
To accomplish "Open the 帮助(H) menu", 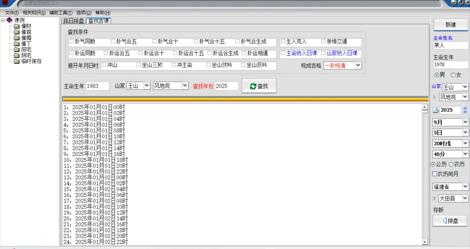I will 103,13.
